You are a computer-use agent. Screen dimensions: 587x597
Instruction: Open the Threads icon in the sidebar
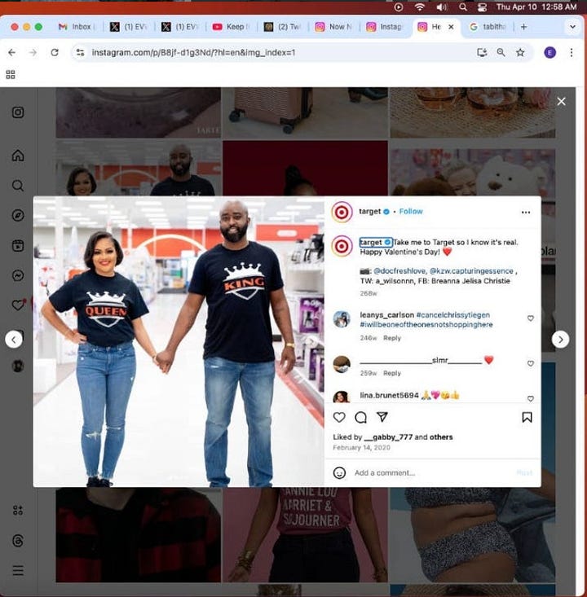pos(18,541)
